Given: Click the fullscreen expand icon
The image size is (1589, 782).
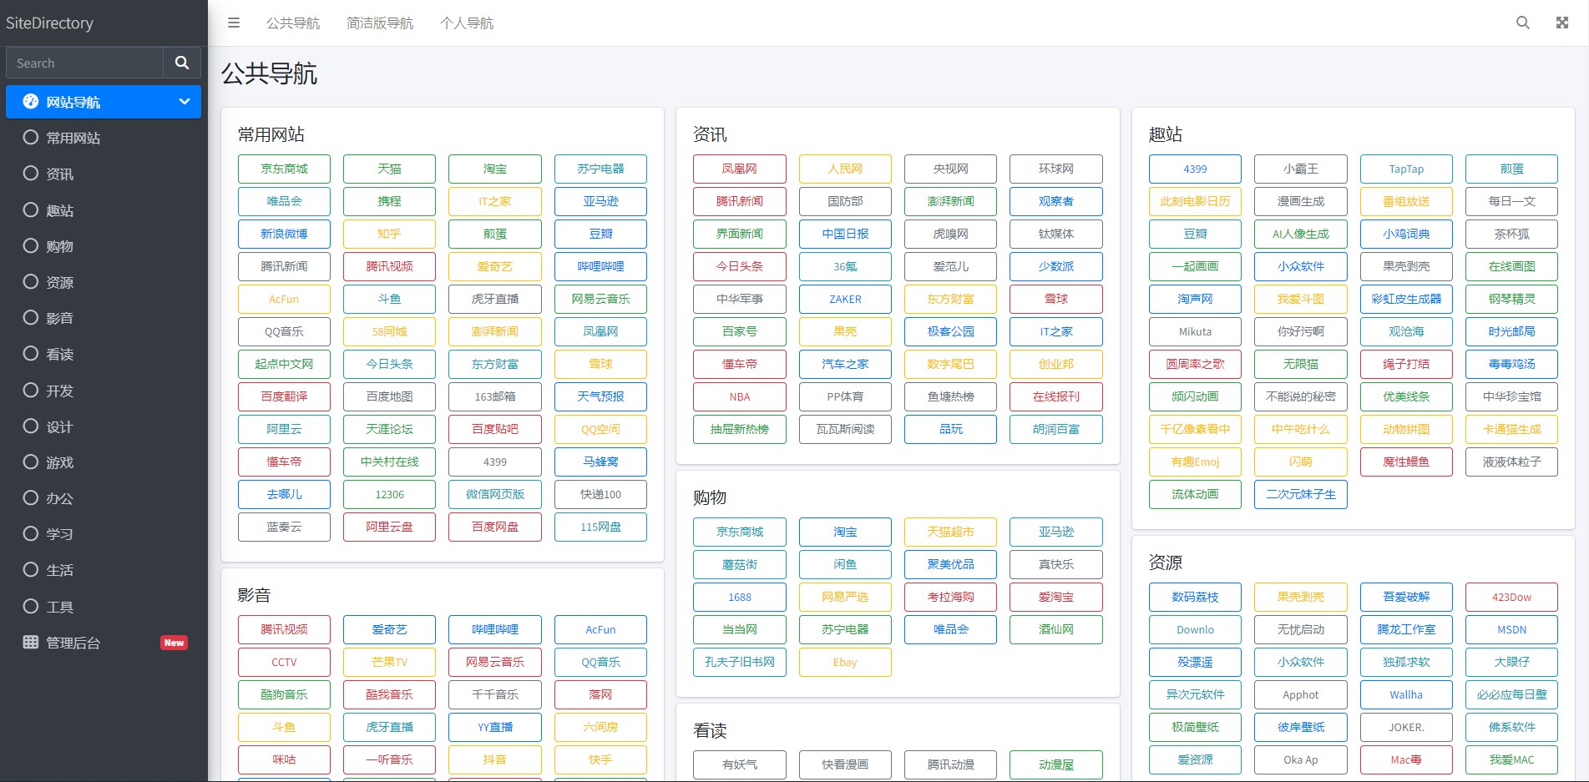Looking at the screenshot, I should [1562, 23].
